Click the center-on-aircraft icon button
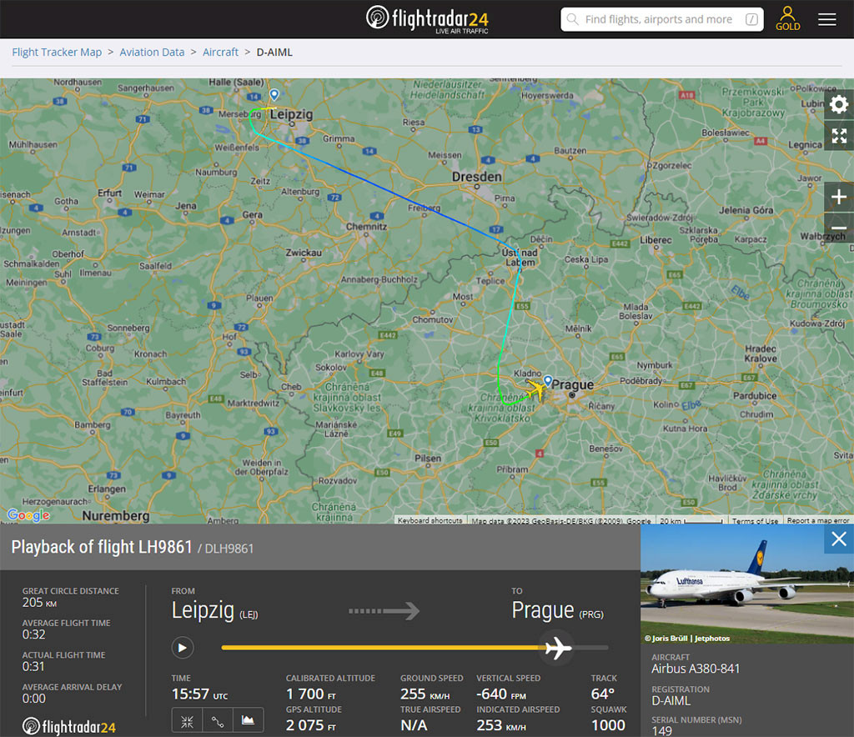Image resolution: width=854 pixels, height=737 pixels. pyautogui.click(x=188, y=720)
